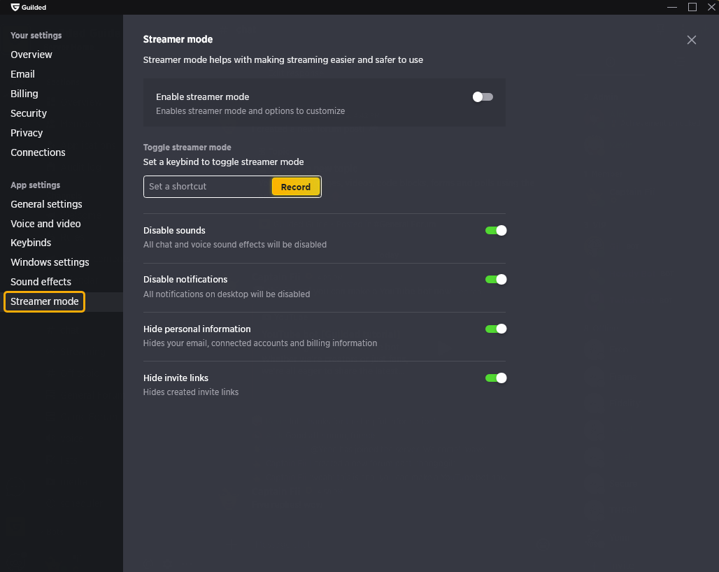Toggle the Disable notifications switch

click(496, 280)
